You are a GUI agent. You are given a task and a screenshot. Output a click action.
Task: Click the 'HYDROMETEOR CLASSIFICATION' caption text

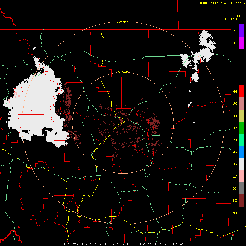click(96, 244)
